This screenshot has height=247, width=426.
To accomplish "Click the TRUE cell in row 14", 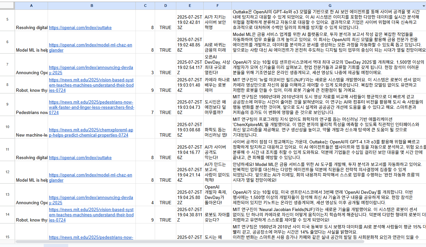I will [166, 215].
